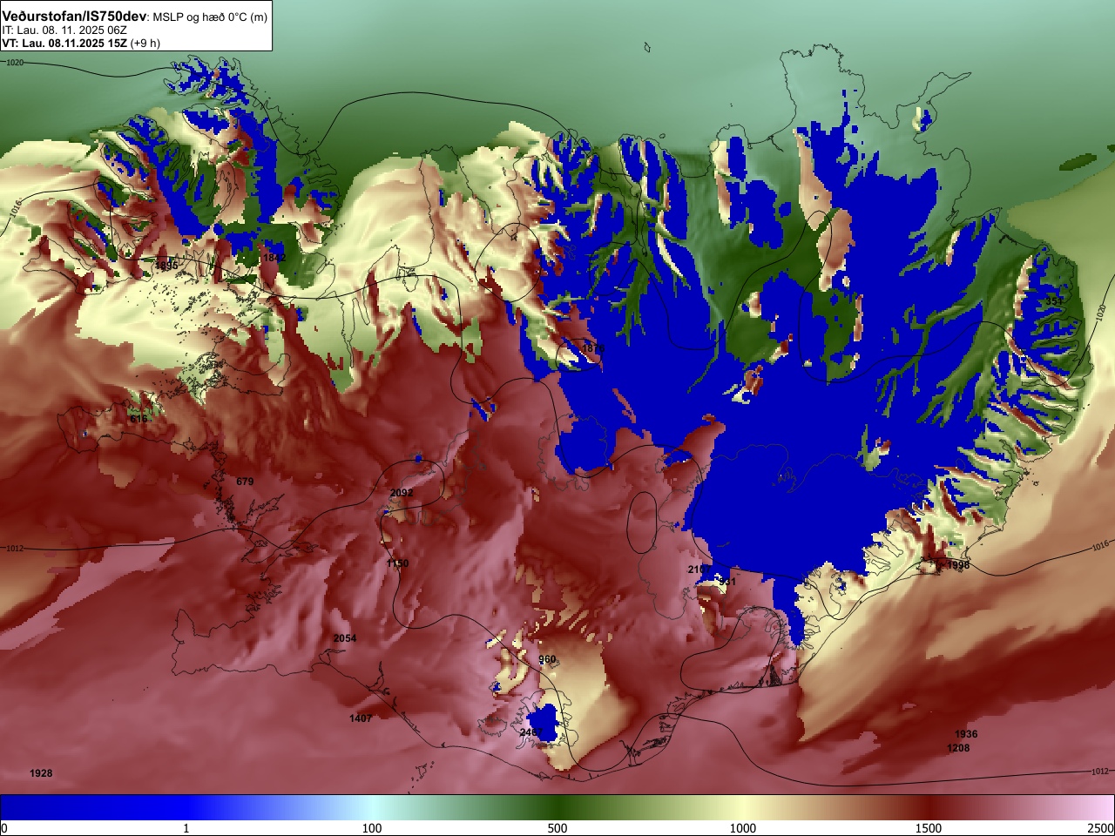Click the 1500 tick on the color scale

929,828
